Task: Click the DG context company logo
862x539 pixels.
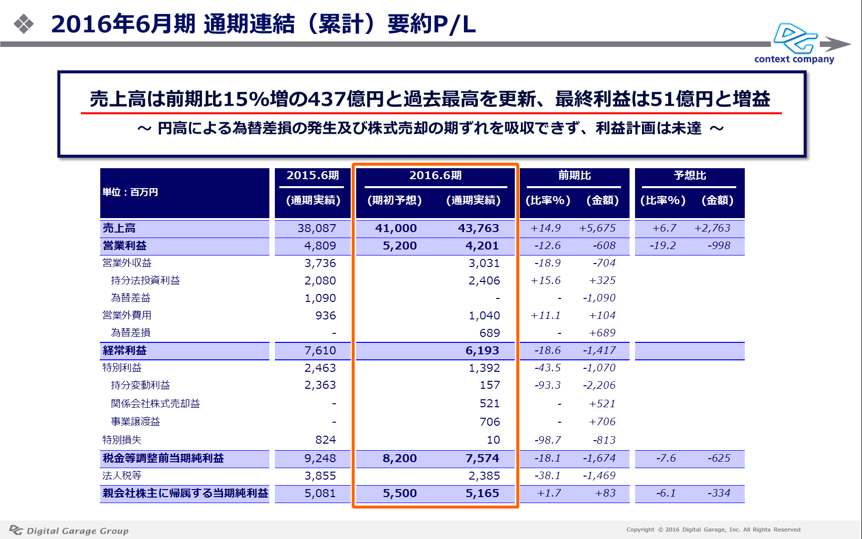Action: pyautogui.click(x=794, y=43)
